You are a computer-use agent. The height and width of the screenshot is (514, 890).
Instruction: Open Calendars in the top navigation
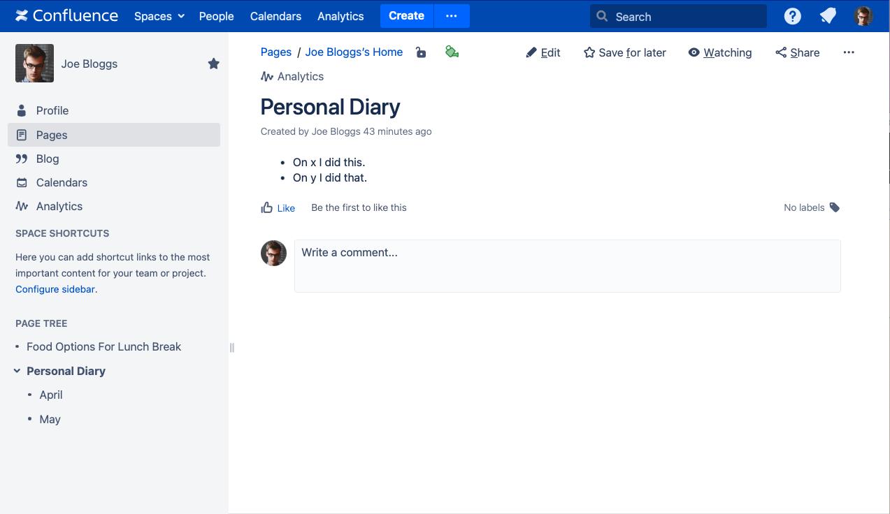(x=275, y=16)
